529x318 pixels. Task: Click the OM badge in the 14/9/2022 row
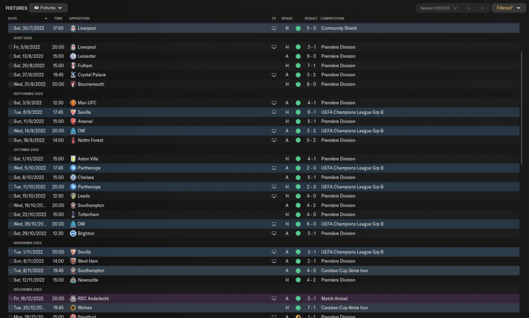coord(73,131)
